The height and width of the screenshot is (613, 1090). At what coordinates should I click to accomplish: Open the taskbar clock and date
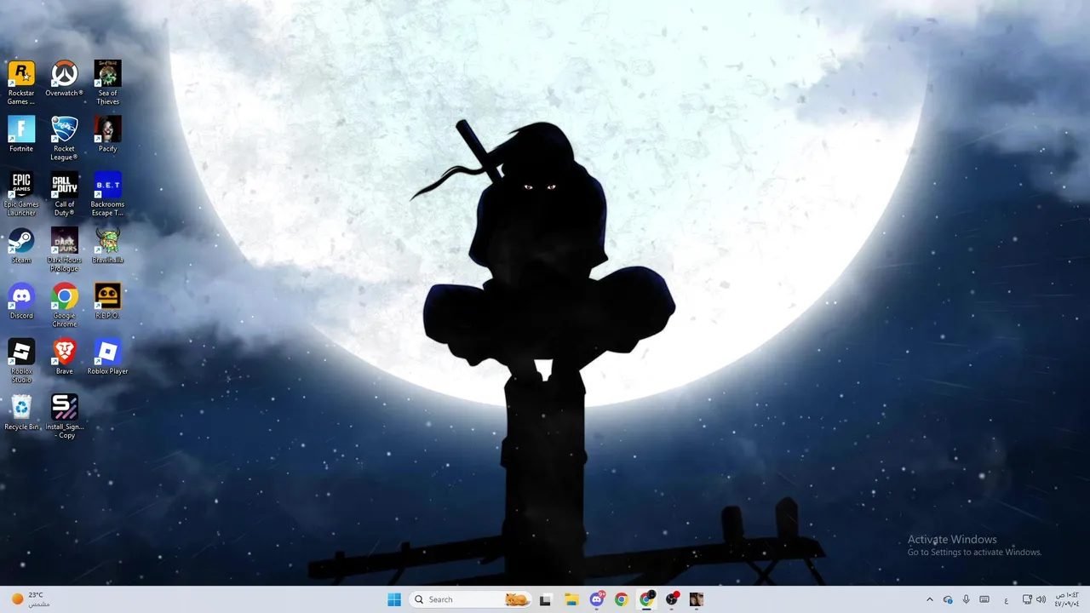[x=1067, y=599]
